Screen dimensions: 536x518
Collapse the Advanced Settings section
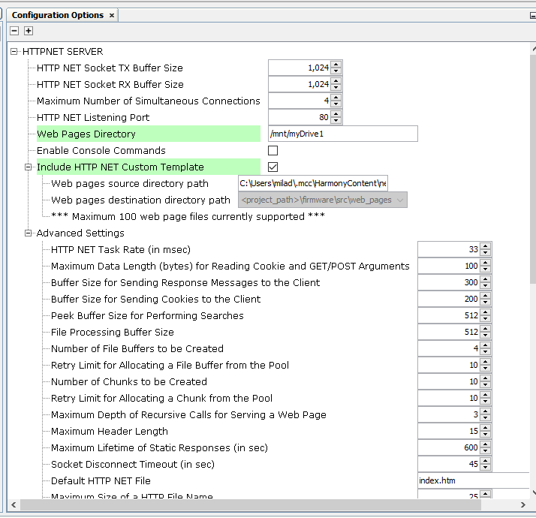[29, 233]
